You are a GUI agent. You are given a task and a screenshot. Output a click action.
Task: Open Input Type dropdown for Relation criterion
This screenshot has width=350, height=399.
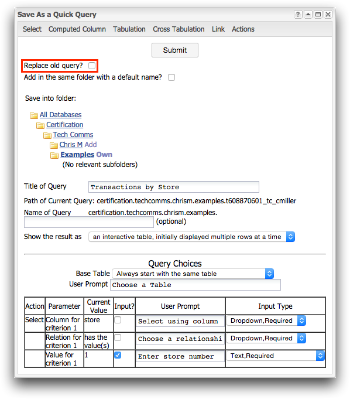point(266,338)
